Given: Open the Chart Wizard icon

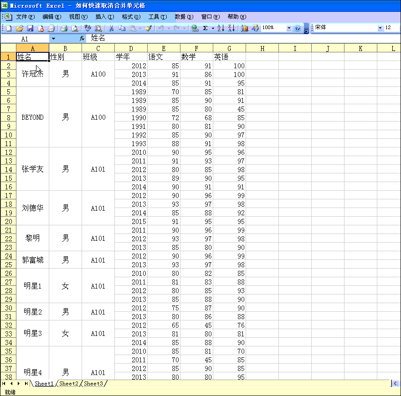Looking at the screenshot, I should coord(245,28).
